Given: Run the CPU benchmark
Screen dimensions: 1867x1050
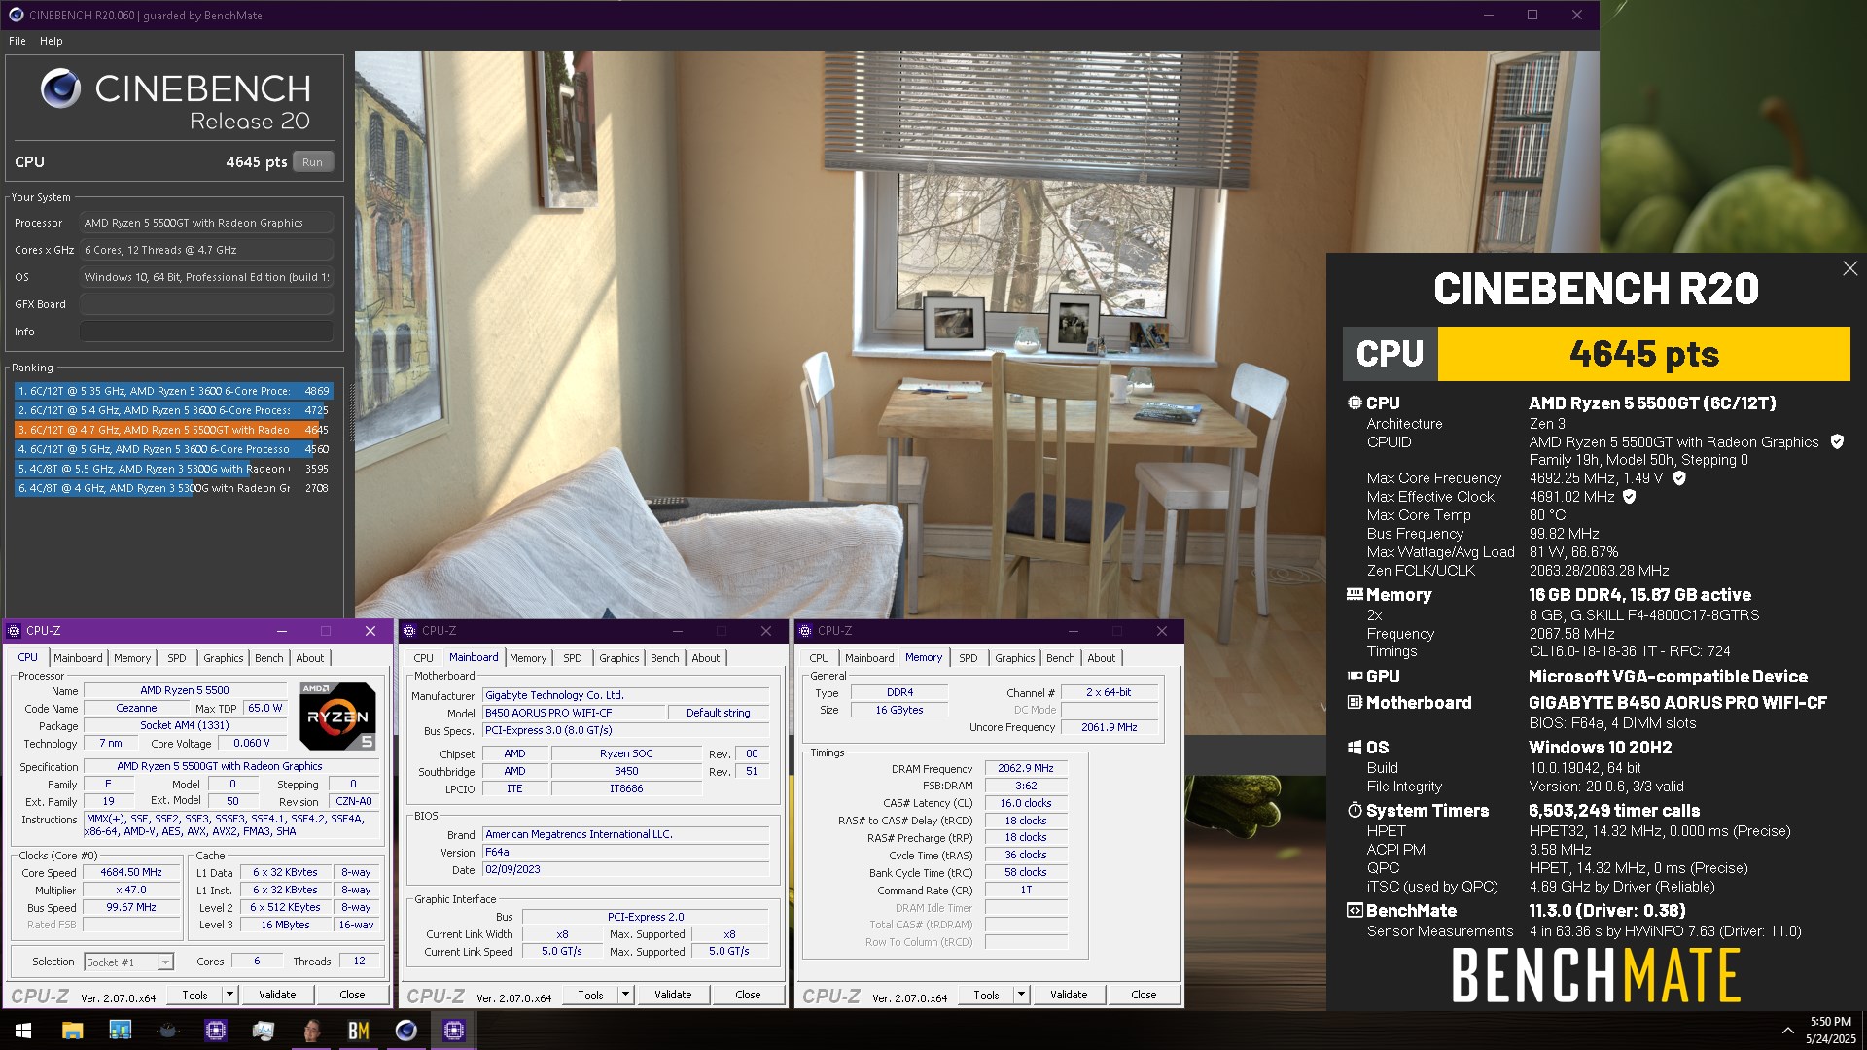Looking at the screenshot, I should pyautogui.click(x=312, y=162).
